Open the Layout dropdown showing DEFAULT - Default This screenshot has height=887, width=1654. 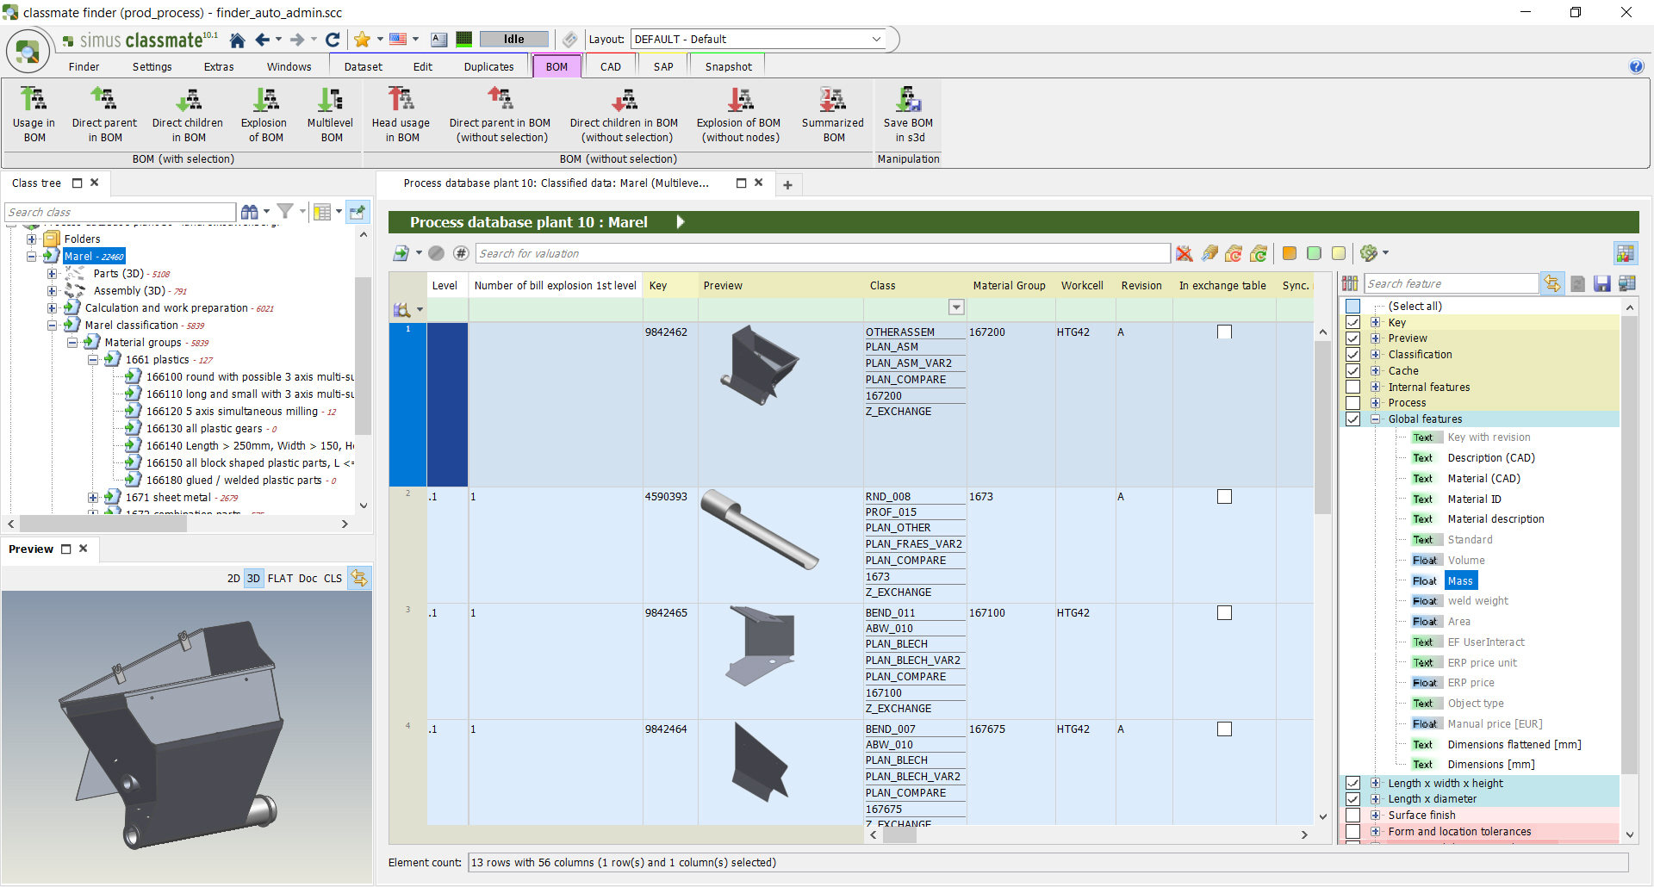click(758, 40)
